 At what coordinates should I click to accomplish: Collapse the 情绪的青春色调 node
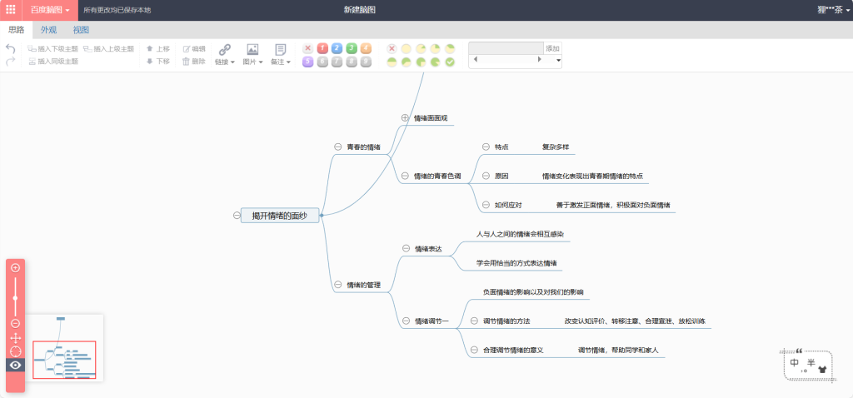tap(405, 176)
